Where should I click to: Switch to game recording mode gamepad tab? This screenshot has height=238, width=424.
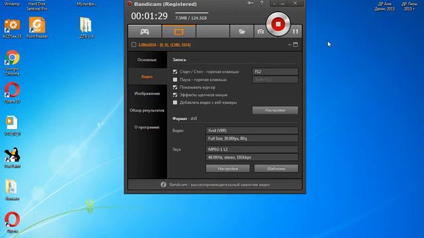(144, 32)
